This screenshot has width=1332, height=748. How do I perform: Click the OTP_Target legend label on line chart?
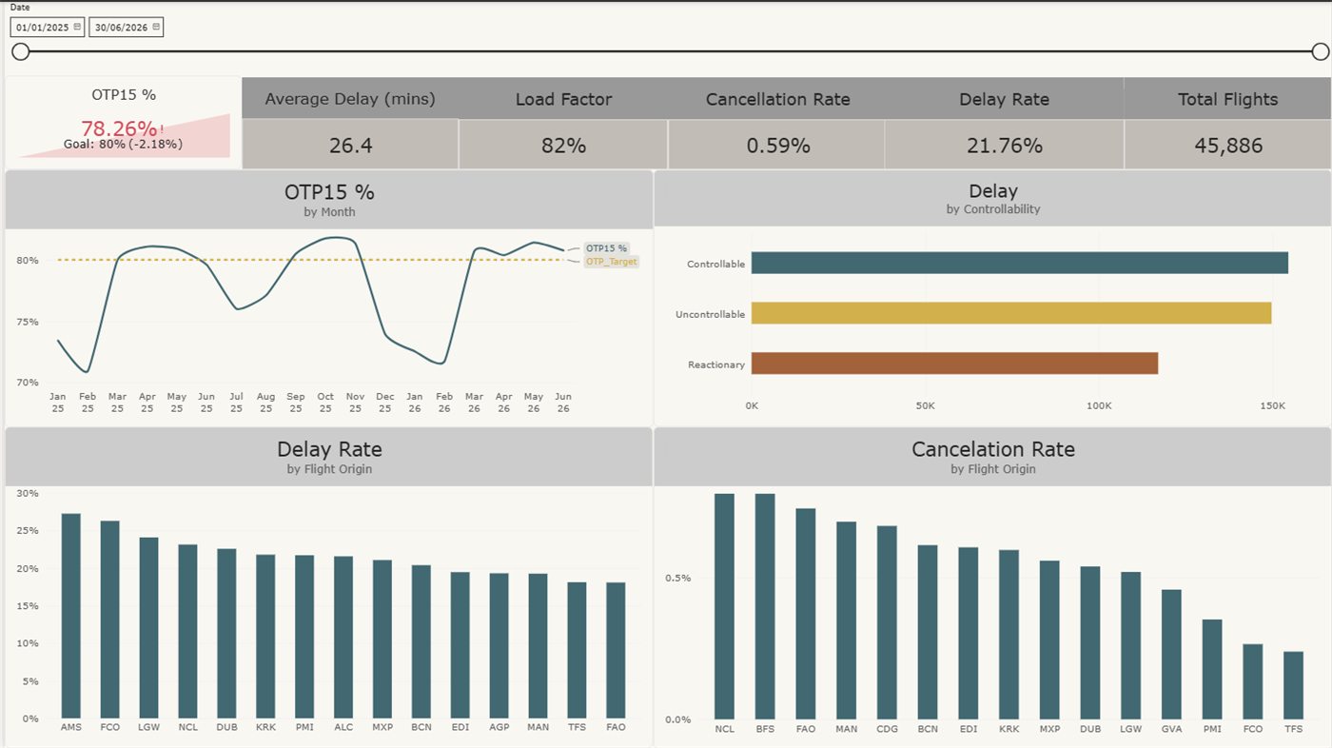(x=611, y=262)
